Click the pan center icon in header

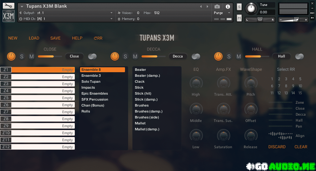click(260, 20)
